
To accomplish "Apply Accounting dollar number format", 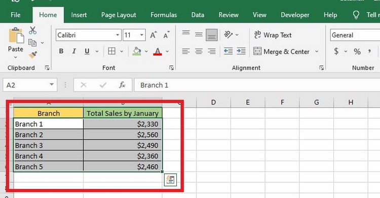I will tap(336, 51).
